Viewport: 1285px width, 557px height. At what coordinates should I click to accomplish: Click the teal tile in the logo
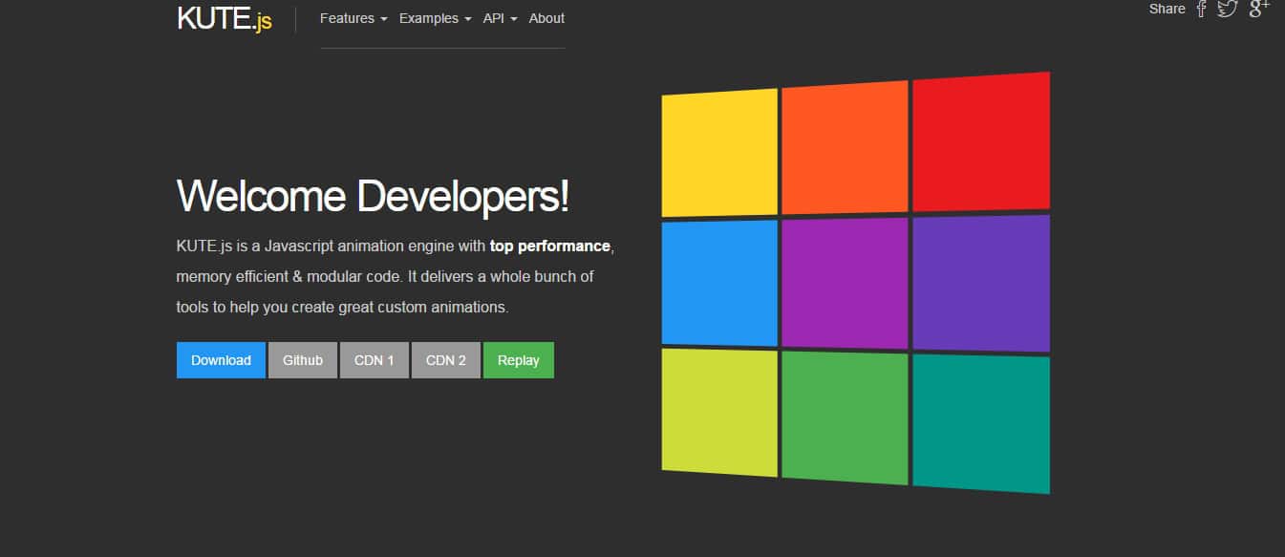point(981,424)
